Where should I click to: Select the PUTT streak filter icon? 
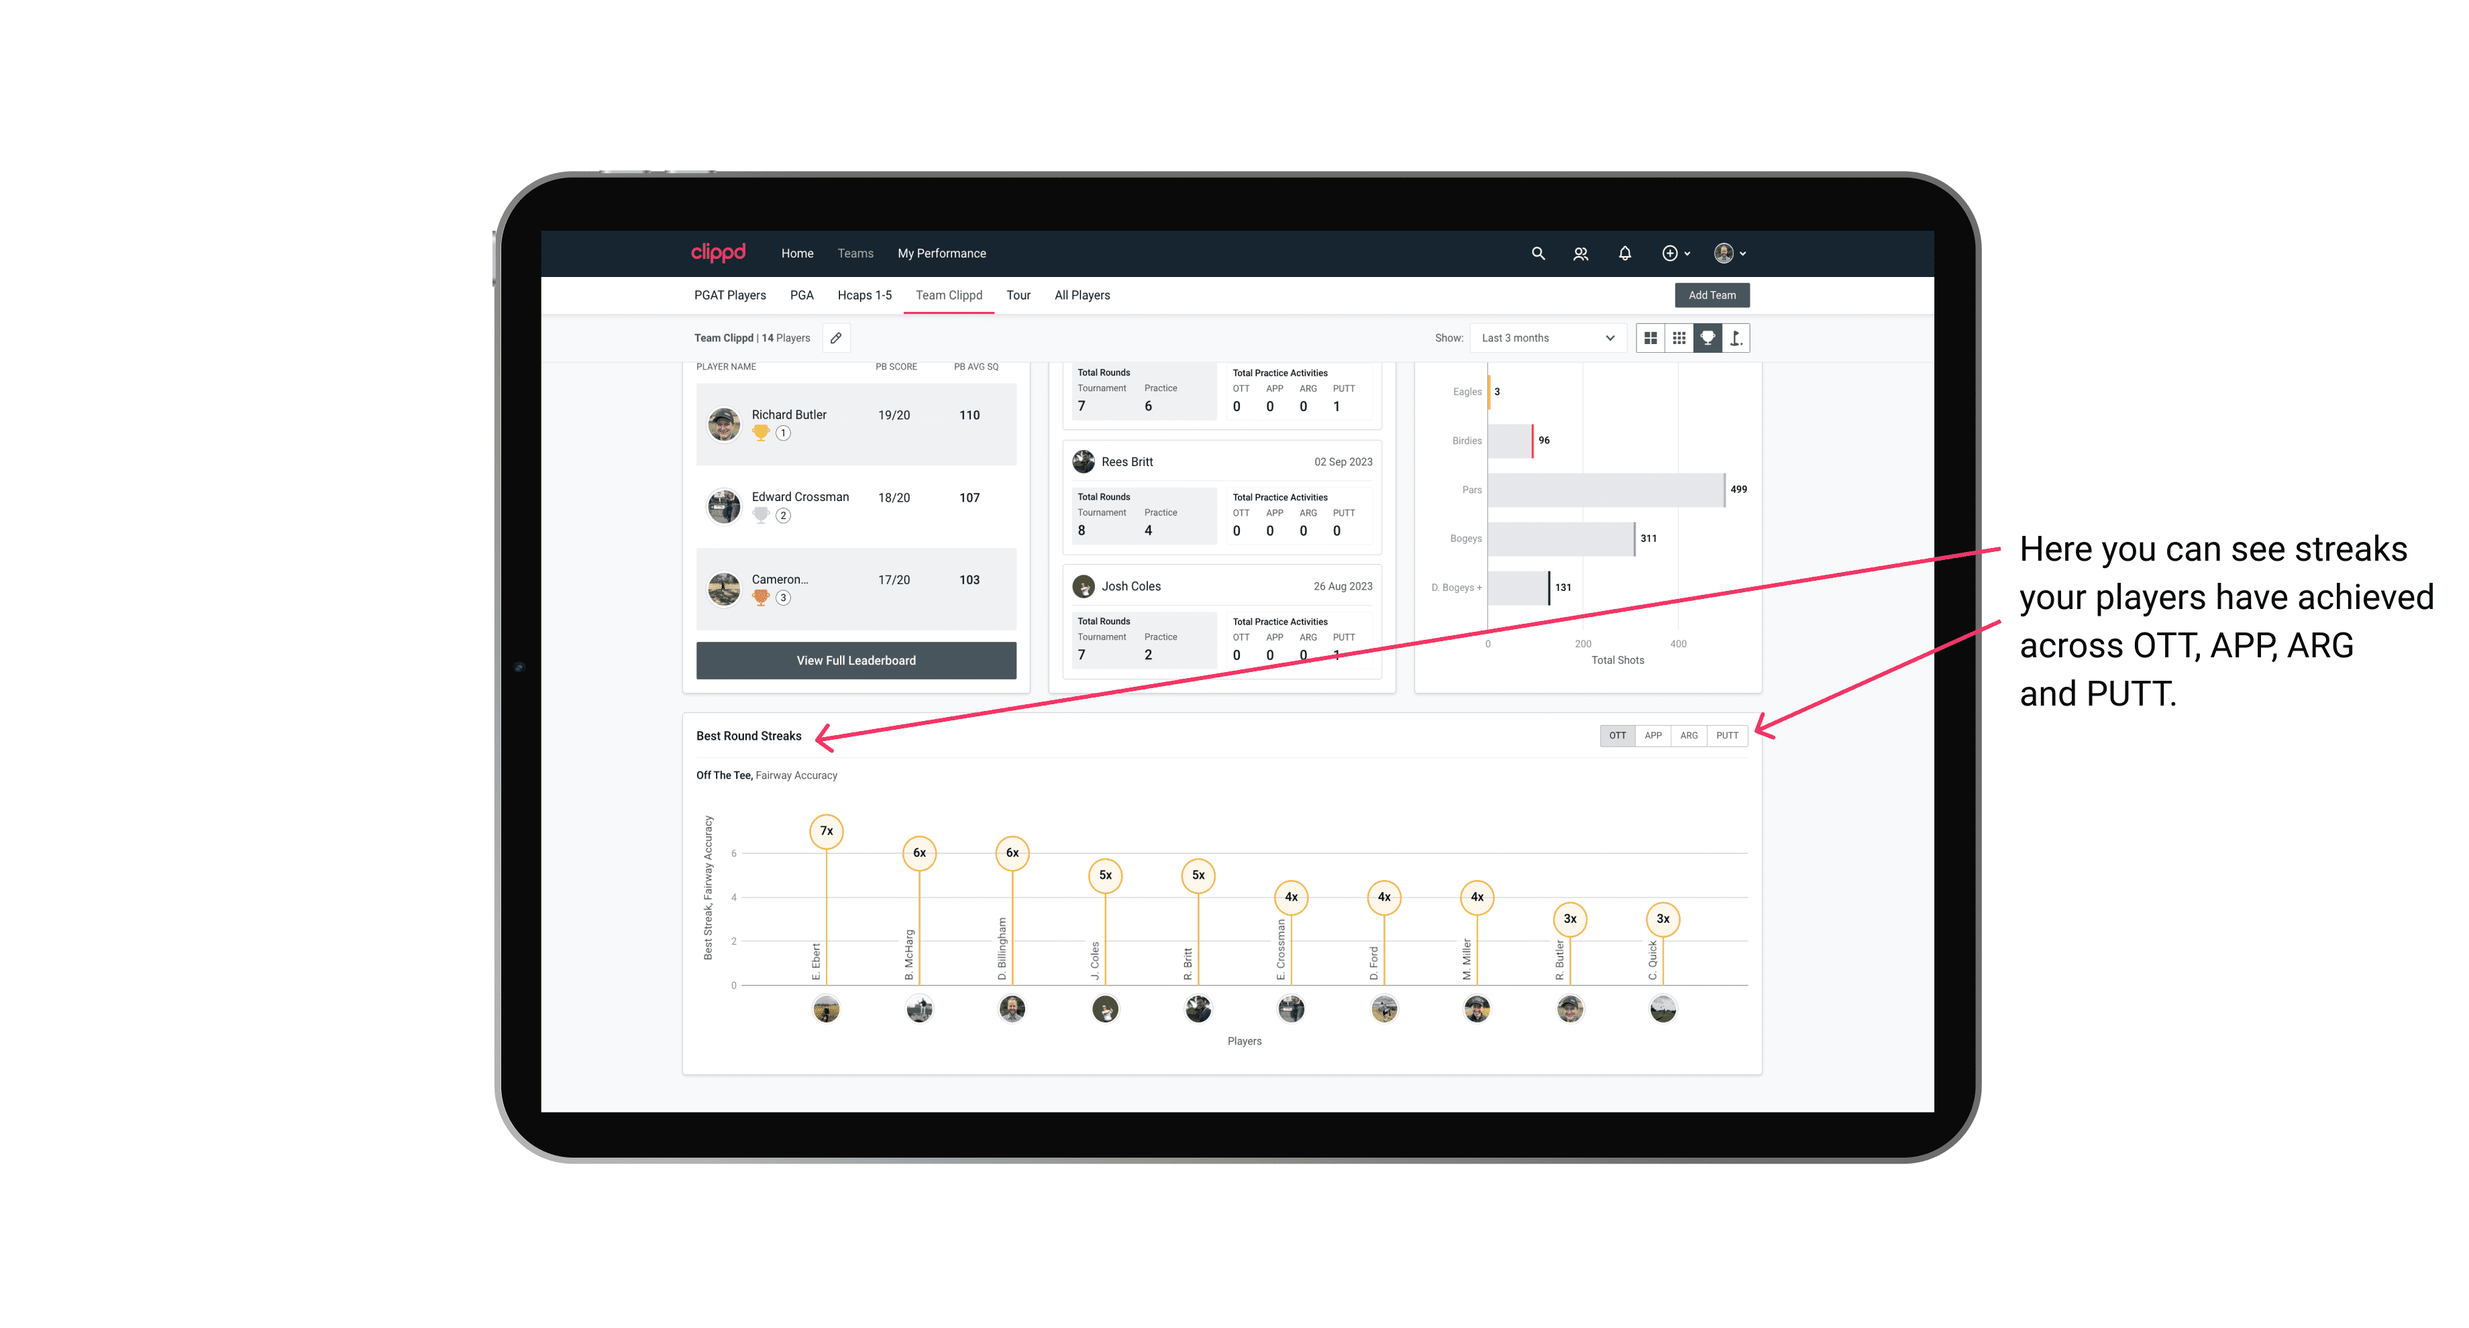1728,734
